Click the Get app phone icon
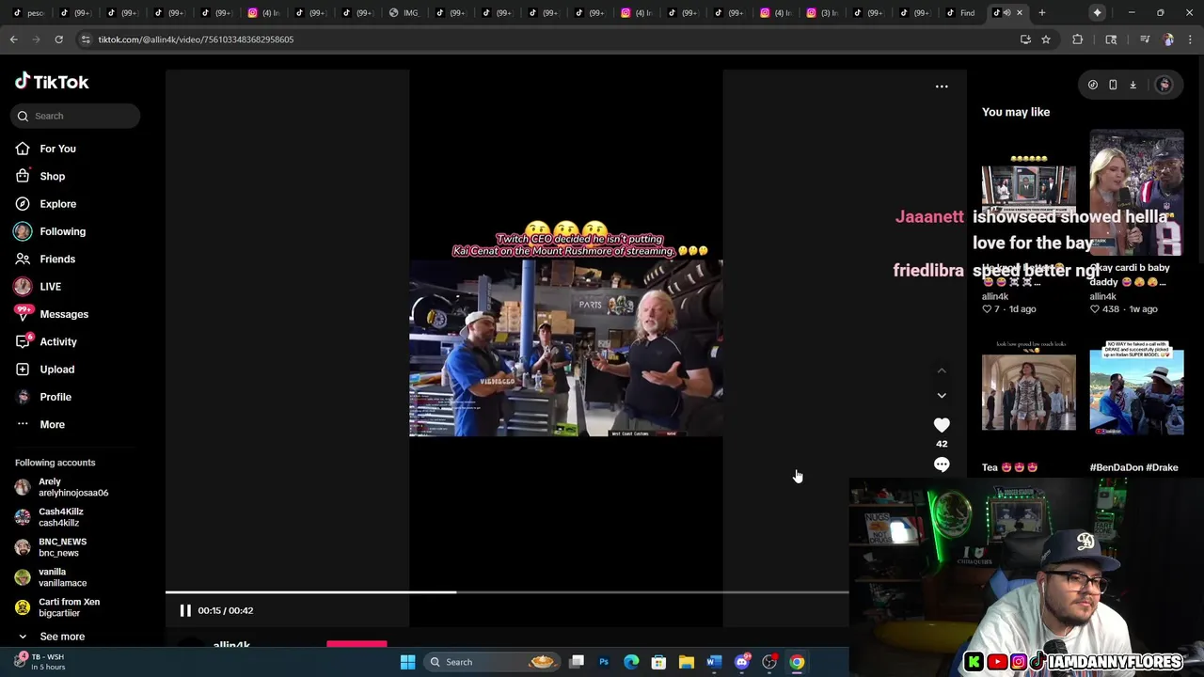This screenshot has height=677, width=1204. click(1113, 85)
